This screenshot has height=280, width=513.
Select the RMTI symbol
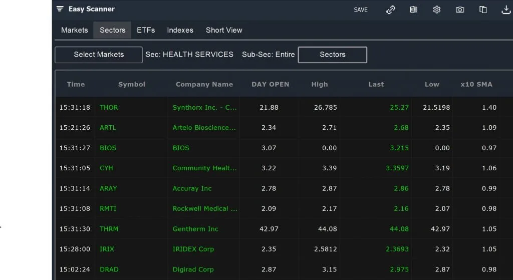108,209
